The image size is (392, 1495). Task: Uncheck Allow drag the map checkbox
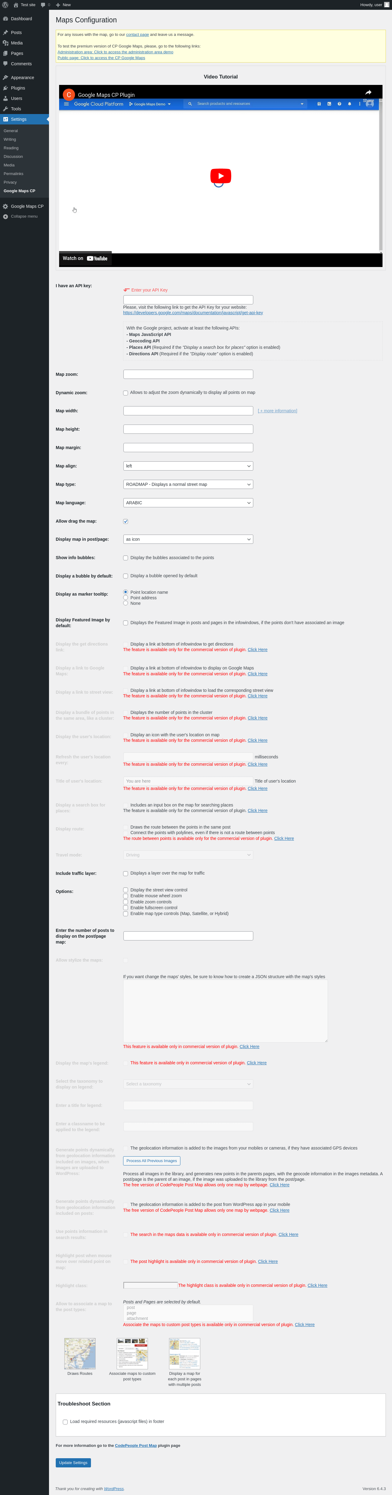126,521
